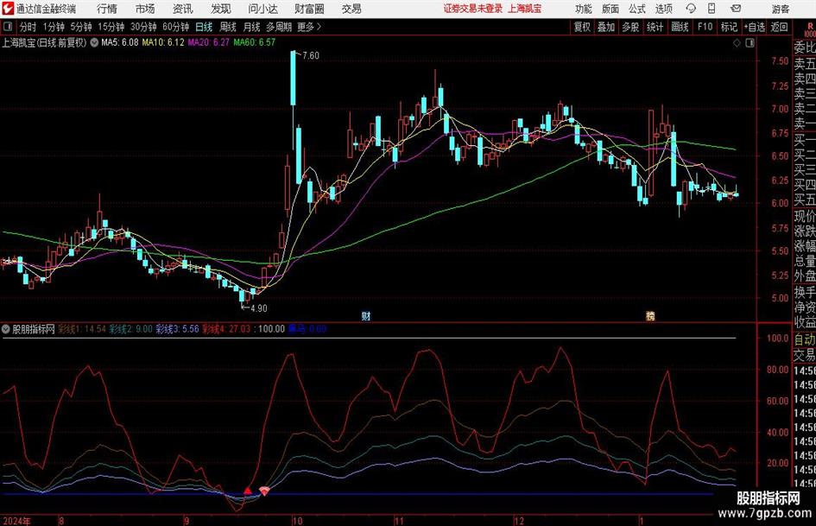The width and height of the screenshot is (816, 526).
Task: Click the 多股 multi-stock button
Action: click(630, 27)
